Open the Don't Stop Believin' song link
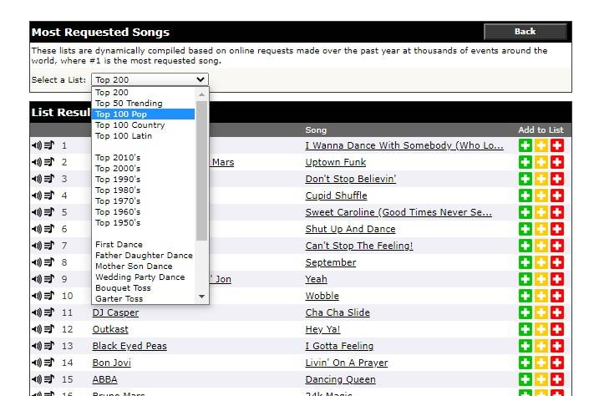The height and width of the screenshot is (396, 594). point(350,179)
